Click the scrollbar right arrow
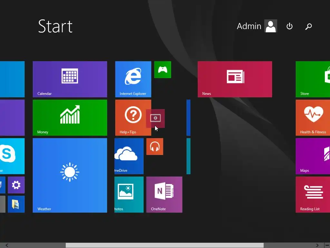The width and height of the screenshot is (330, 248). pos(317,245)
